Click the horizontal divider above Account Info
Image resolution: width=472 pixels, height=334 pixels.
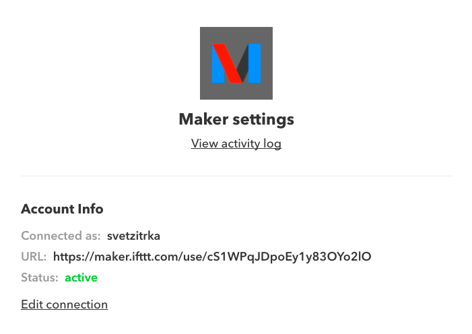[x=236, y=176]
